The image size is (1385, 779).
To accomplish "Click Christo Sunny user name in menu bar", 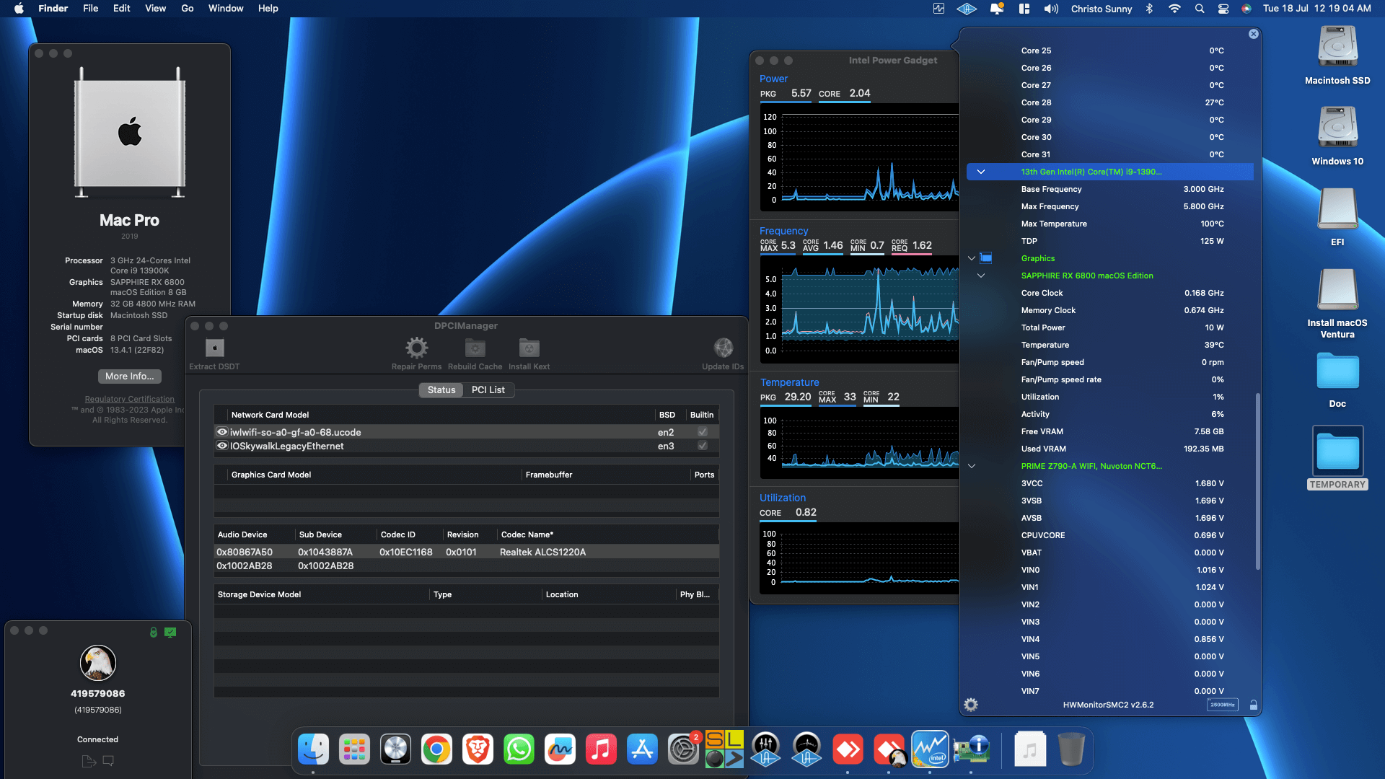I will (1102, 9).
